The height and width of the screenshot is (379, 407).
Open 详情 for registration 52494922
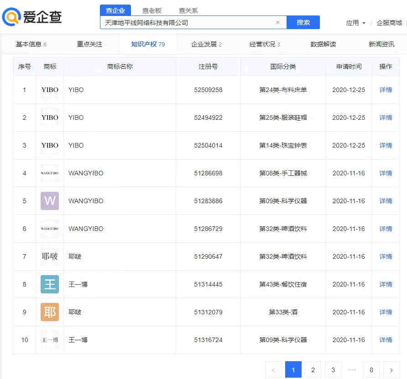386,118
